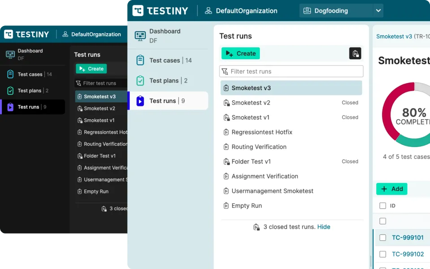This screenshot has width=430, height=269.
Task: Select Test cases in the dark sidebar
Action: click(30, 74)
